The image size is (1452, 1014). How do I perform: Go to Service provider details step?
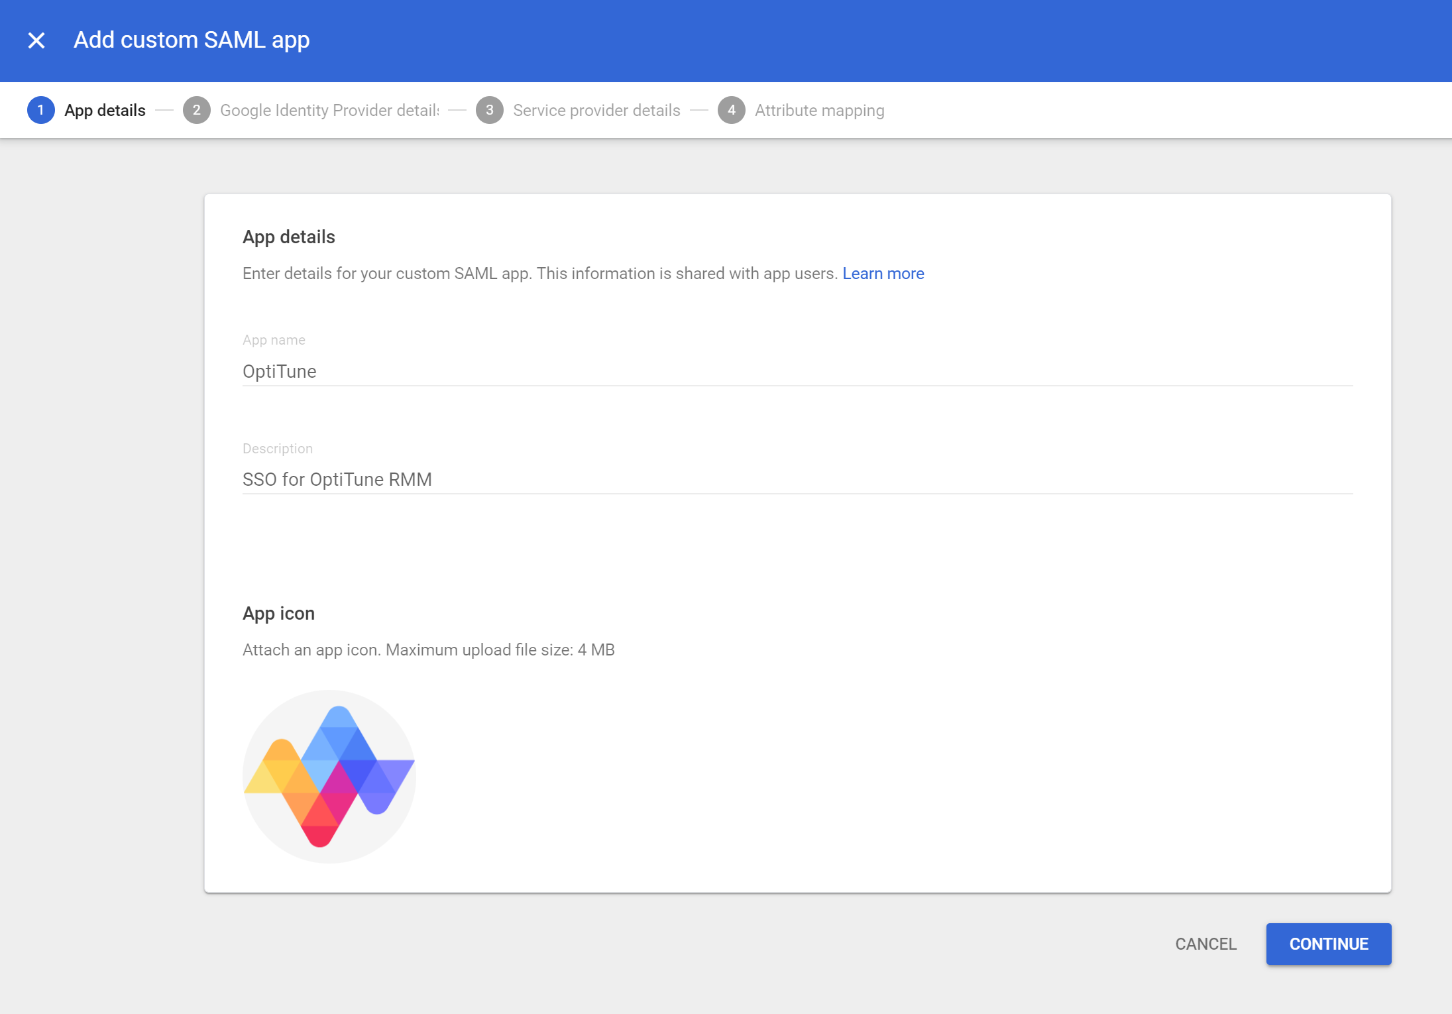click(596, 111)
